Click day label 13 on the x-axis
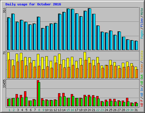 [59, 110]
